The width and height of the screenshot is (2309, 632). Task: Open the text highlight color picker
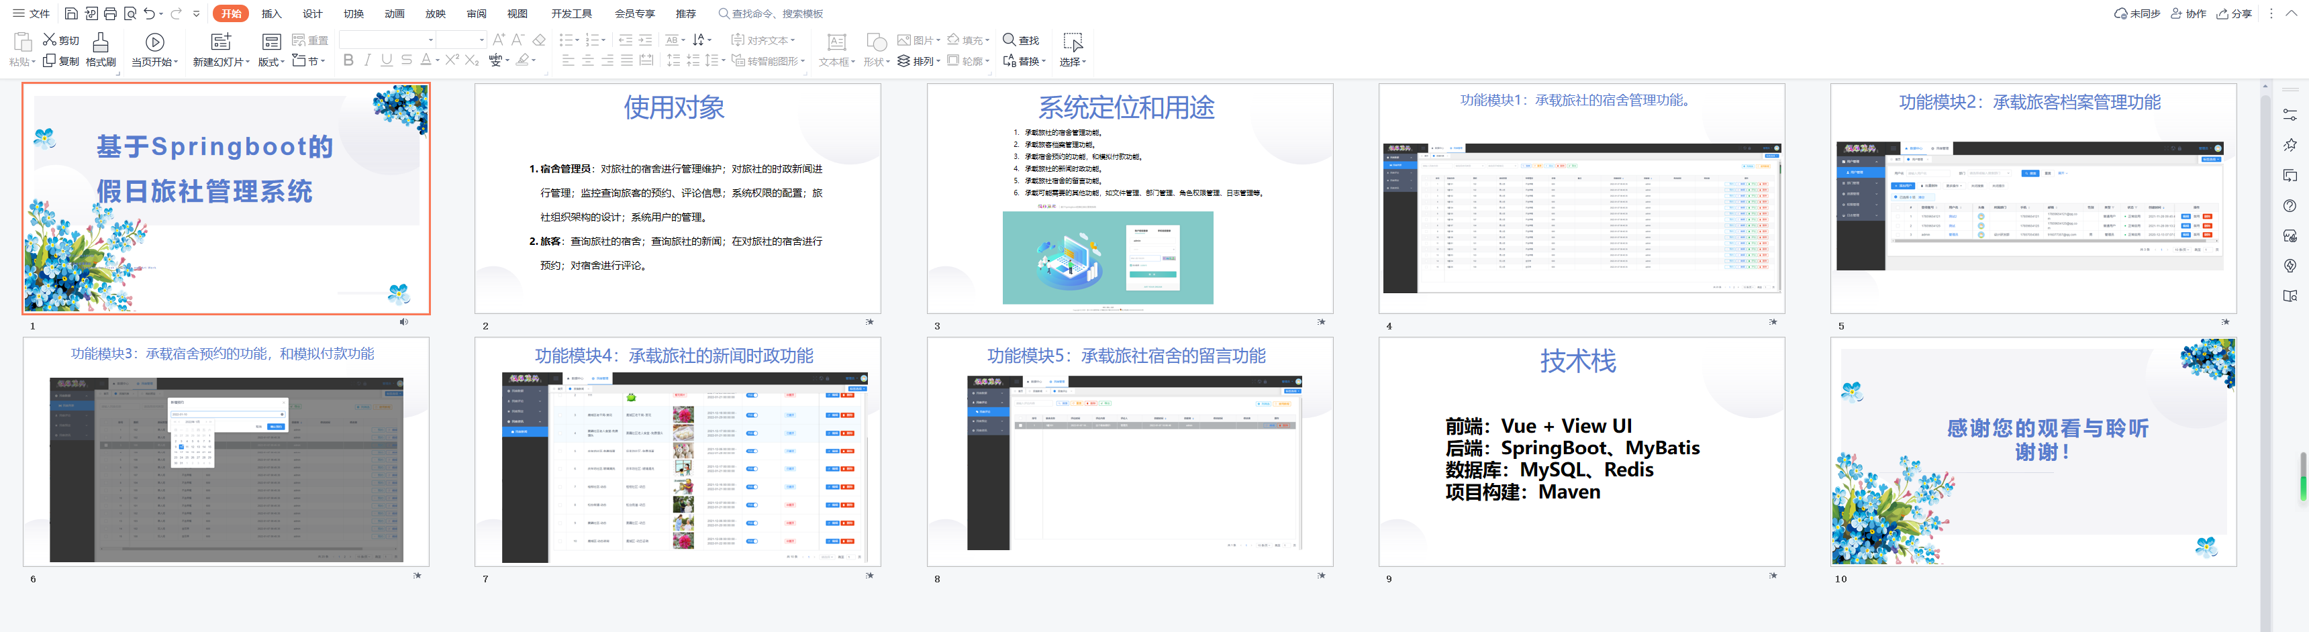[x=526, y=60]
